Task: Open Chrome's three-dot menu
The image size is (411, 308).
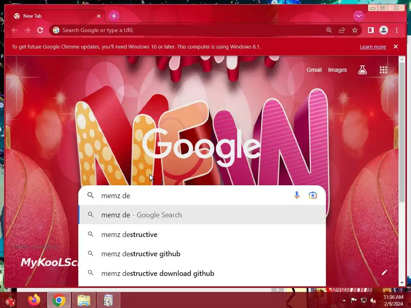Action: point(397,30)
